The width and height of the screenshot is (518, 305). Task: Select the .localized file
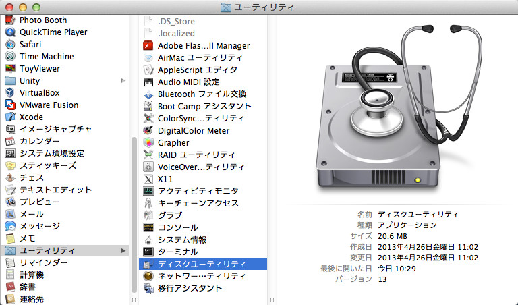[203, 33]
